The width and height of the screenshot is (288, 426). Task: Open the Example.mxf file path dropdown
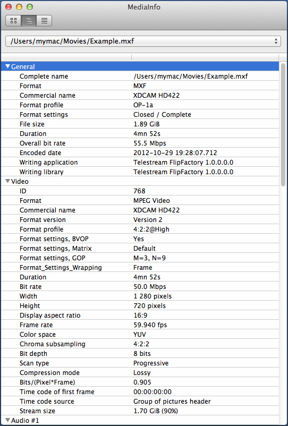(143, 41)
